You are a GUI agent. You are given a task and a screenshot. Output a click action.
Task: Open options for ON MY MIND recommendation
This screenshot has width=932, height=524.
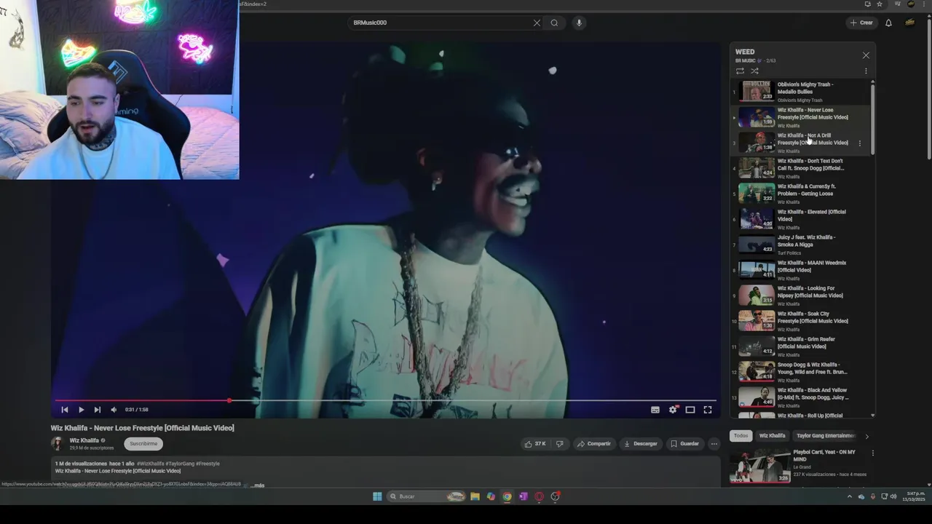click(872, 453)
